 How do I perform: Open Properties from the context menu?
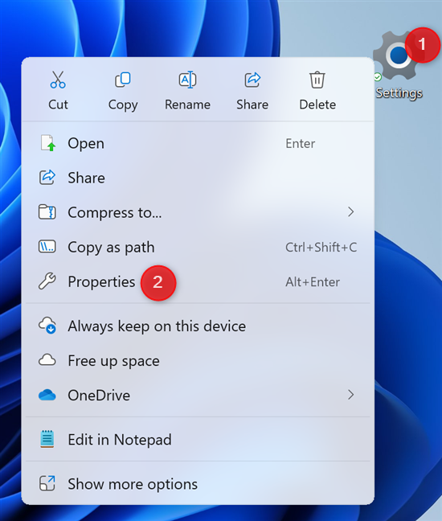click(198, 281)
